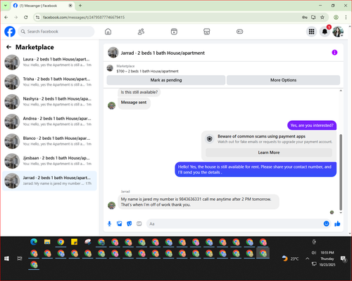Send a thumbs-up like
This screenshot has width=352, height=281.
tap(337, 223)
